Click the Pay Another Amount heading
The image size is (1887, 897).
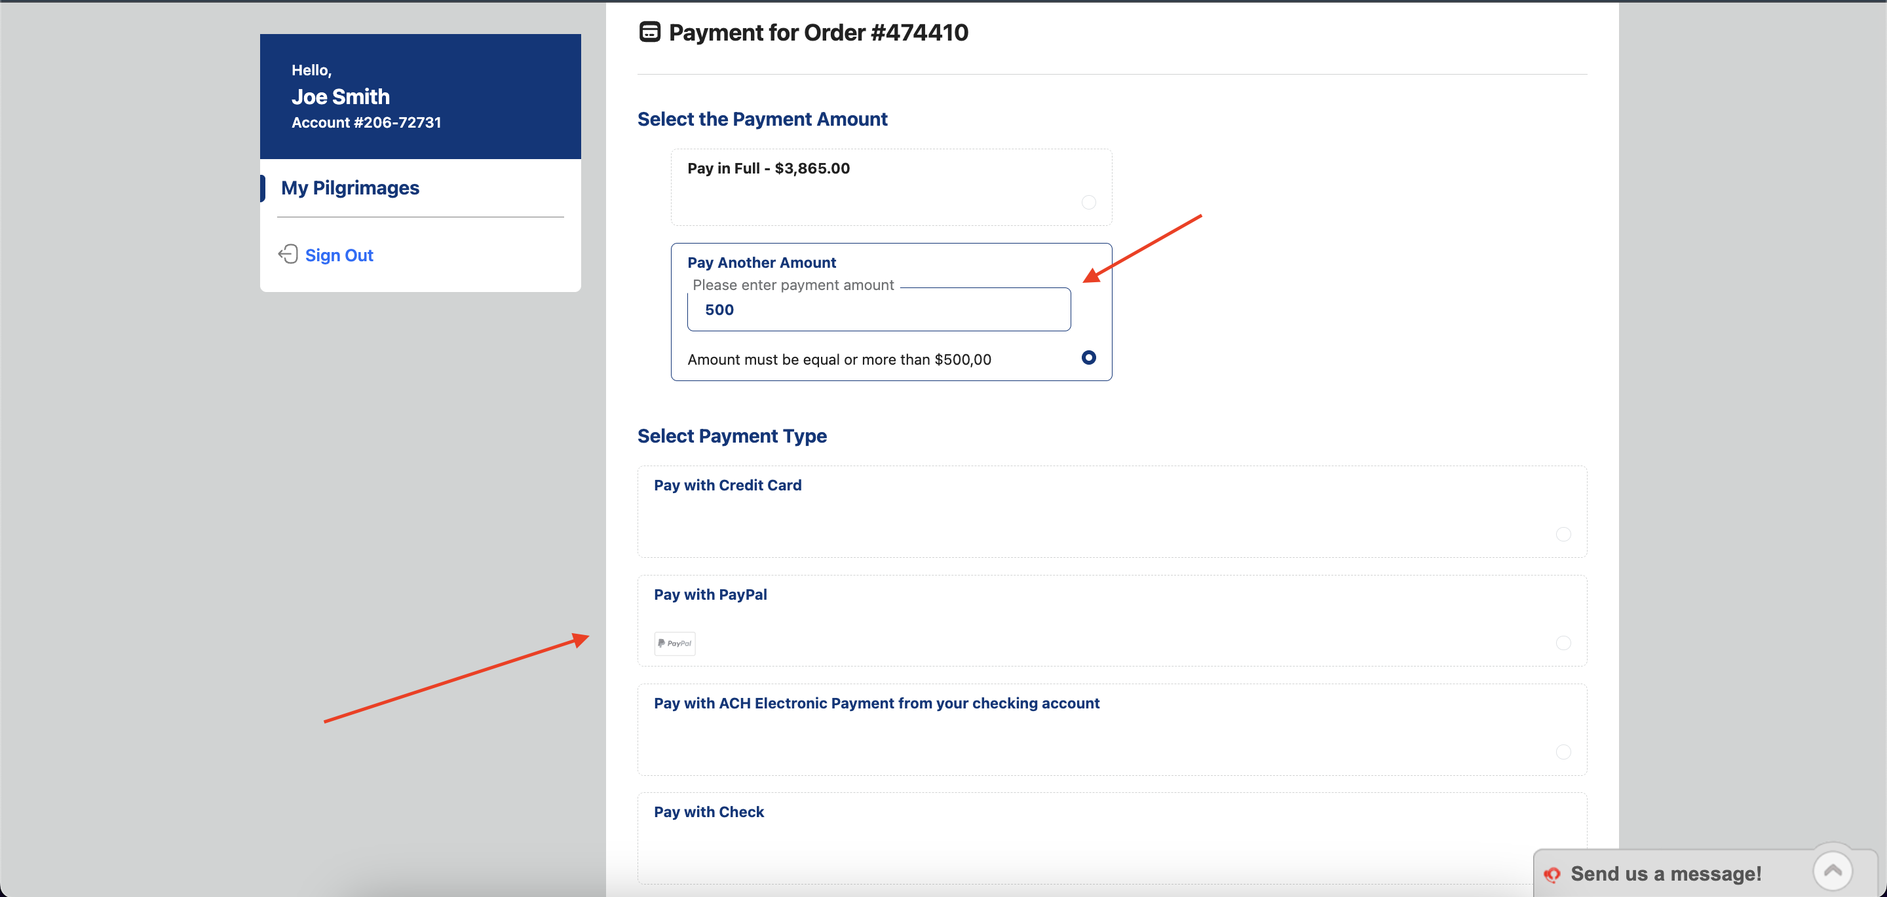point(761,262)
